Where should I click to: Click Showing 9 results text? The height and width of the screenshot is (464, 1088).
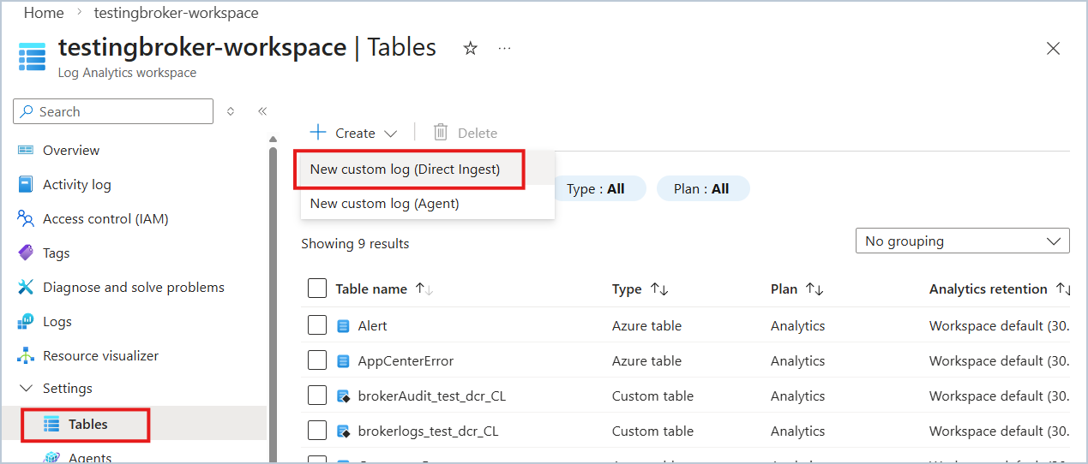[355, 244]
